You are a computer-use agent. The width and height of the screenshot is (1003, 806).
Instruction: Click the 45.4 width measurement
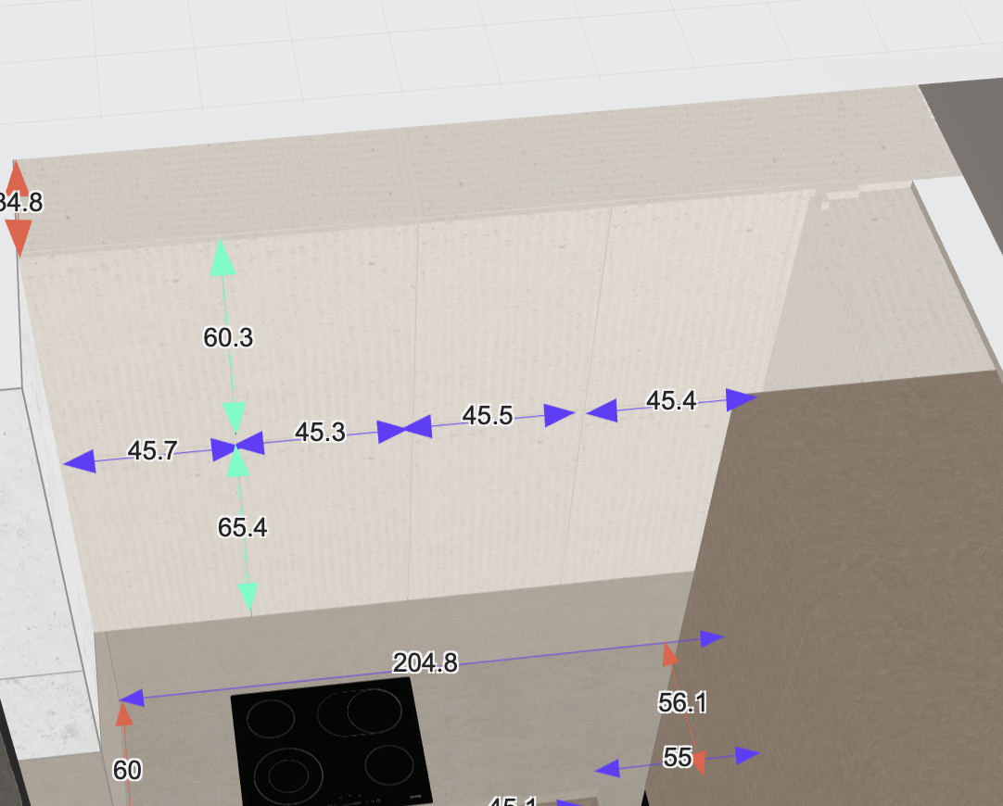(x=671, y=401)
